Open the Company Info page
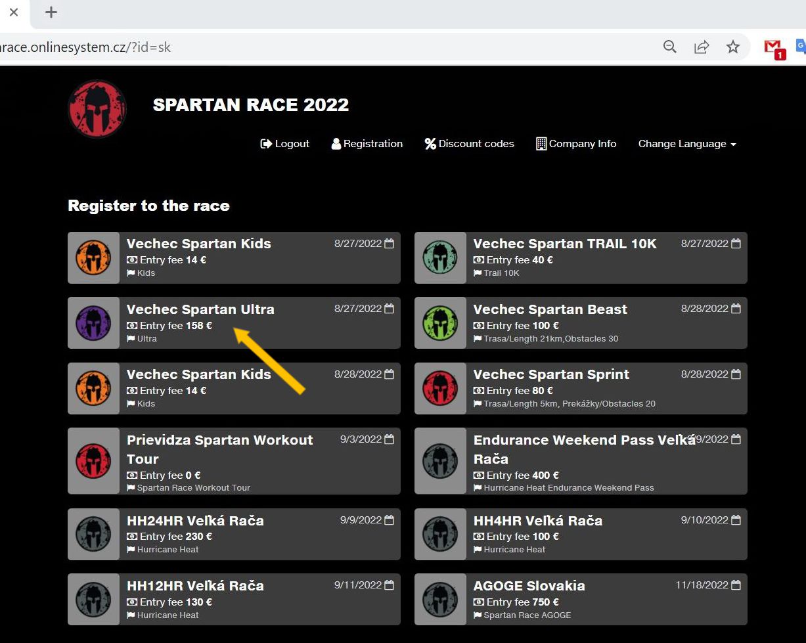The height and width of the screenshot is (643, 806). coord(576,144)
